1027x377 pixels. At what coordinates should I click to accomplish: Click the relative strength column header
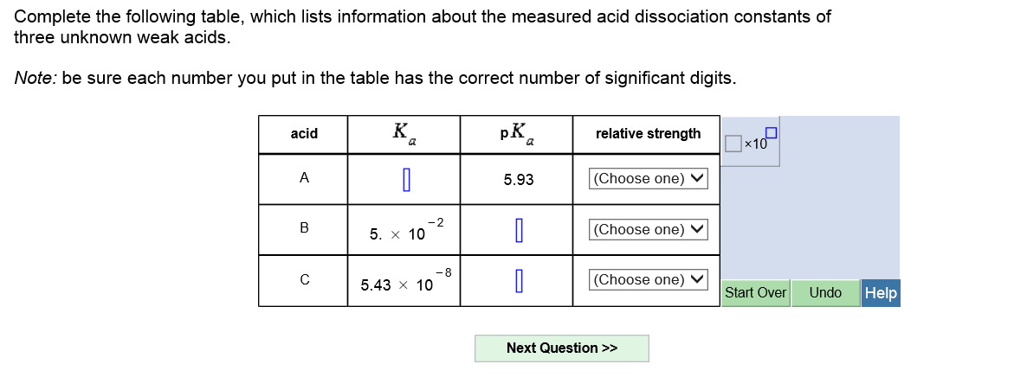(648, 133)
